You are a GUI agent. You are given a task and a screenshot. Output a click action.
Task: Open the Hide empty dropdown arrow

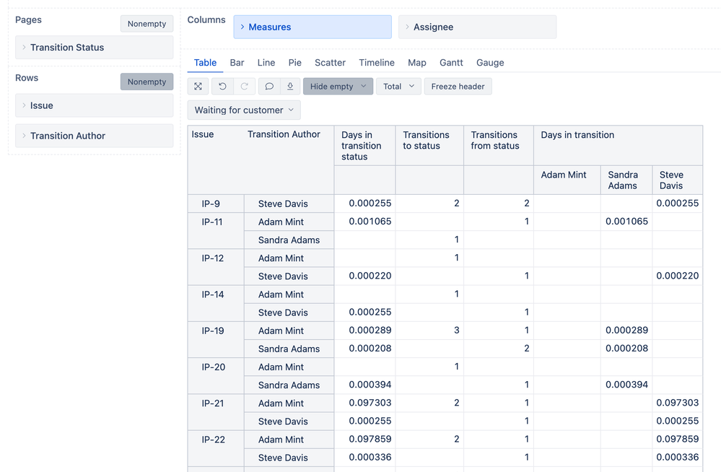(364, 87)
